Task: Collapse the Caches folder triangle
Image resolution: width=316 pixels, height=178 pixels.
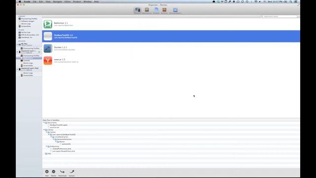Action: tap(46, 132)
